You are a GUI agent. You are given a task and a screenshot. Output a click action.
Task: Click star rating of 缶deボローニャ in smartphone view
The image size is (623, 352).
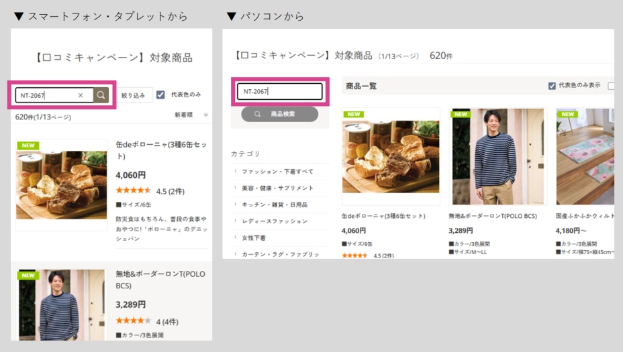[133, 190]
